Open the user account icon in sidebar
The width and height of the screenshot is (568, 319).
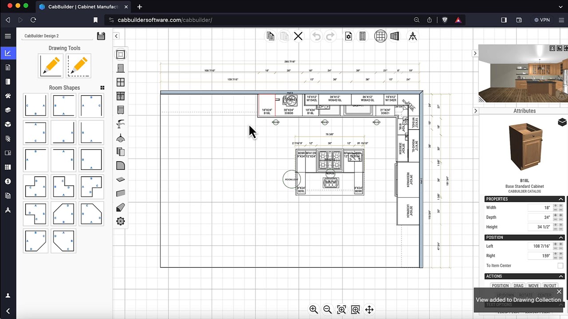(8, 296)
